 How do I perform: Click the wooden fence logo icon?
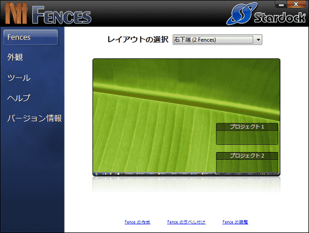[x=16, y=14]
